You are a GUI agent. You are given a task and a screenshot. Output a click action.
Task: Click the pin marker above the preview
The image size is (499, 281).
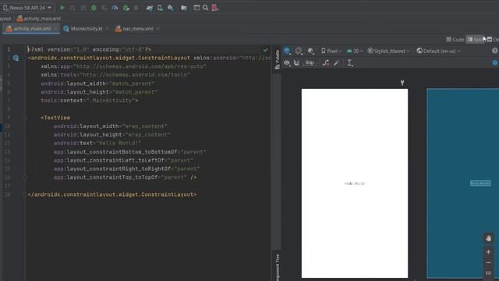tap(402, 83)
